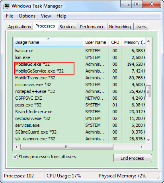Image resolution: width=164 pixels, height=183 pixels.
Task: Click the vertical scrollbar thumb
Action: tap(148, 91)
